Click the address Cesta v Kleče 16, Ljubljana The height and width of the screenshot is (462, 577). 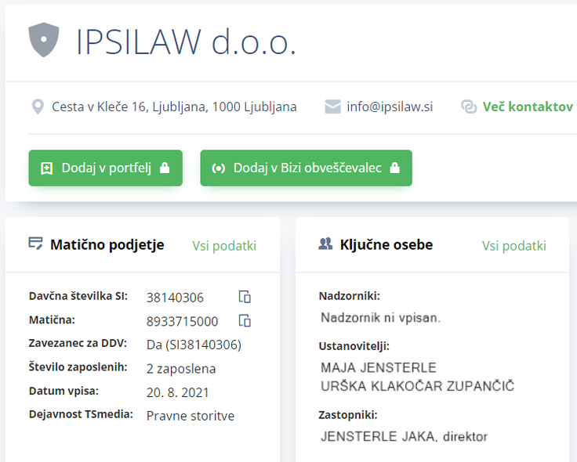pyautogui.click(x=174, y=107)
